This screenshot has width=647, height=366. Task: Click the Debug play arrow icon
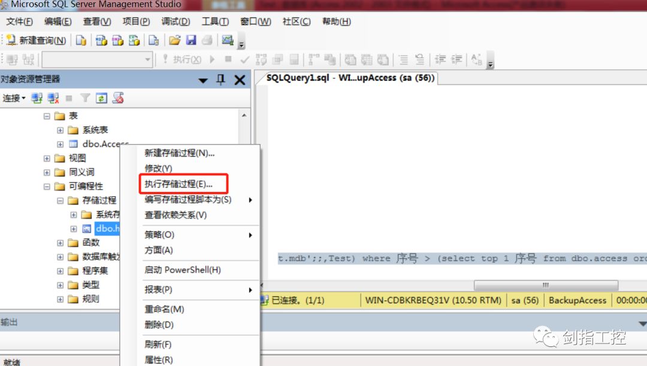(x=212, y=59)
